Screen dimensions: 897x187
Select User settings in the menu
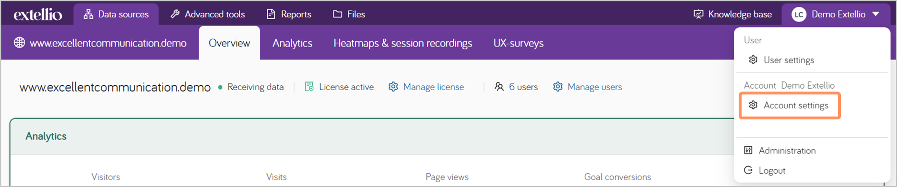789,60
